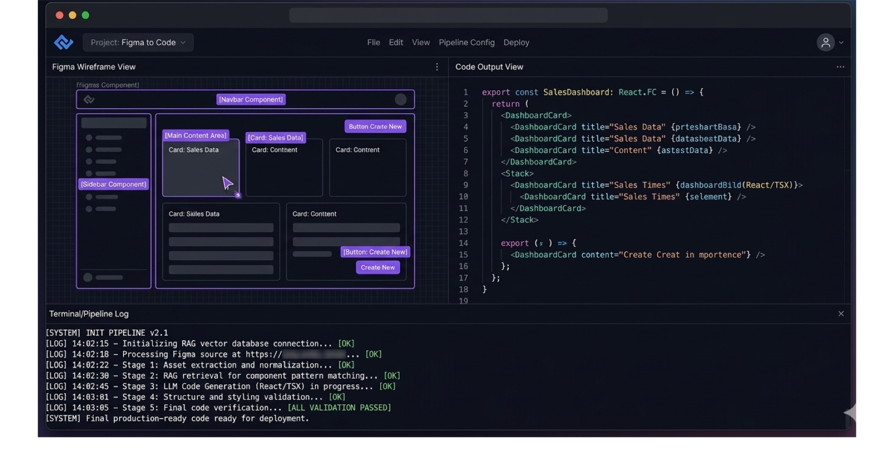Open the Pipeline Config menu
894x463 pixels.
pyautogui.click(x=467, y=42)
